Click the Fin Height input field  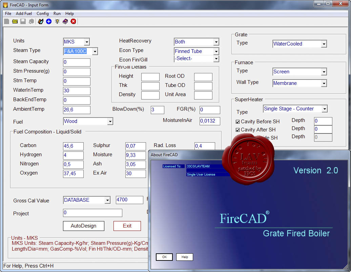pyautogui.click(x=150, y=77)
